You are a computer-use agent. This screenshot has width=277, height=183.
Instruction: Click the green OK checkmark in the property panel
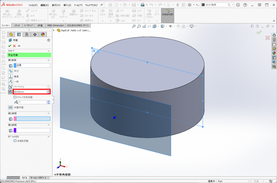pyautogui.click(x=10, y=46)
